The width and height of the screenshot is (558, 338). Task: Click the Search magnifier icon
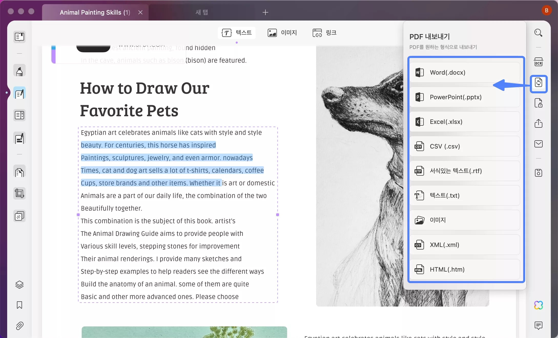point(538,33)
